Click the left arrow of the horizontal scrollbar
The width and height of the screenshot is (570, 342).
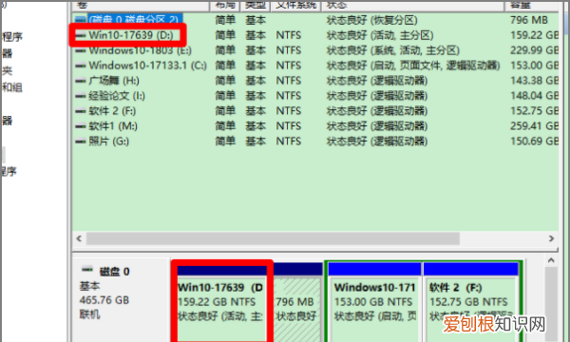[79, 238]
